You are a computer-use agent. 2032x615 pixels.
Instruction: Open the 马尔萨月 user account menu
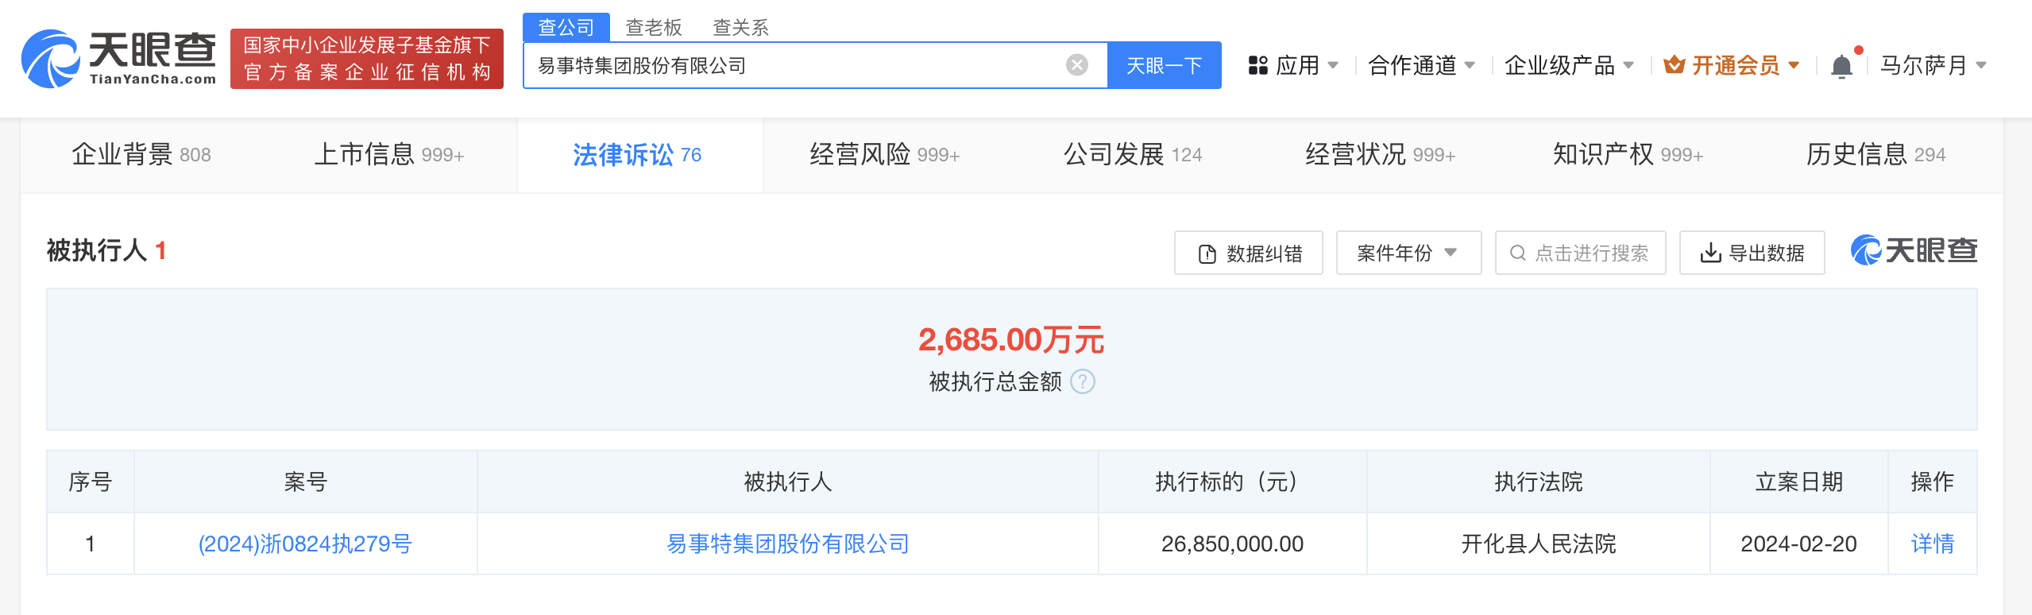pyautogui.click(x=1932, y=65)
